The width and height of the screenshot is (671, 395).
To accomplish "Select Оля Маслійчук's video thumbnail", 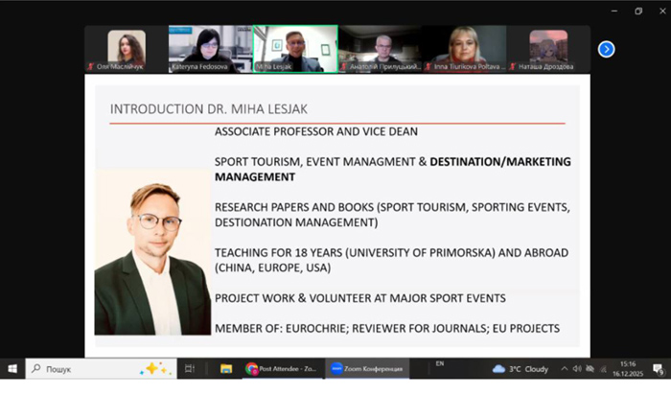I will [127, 49].
